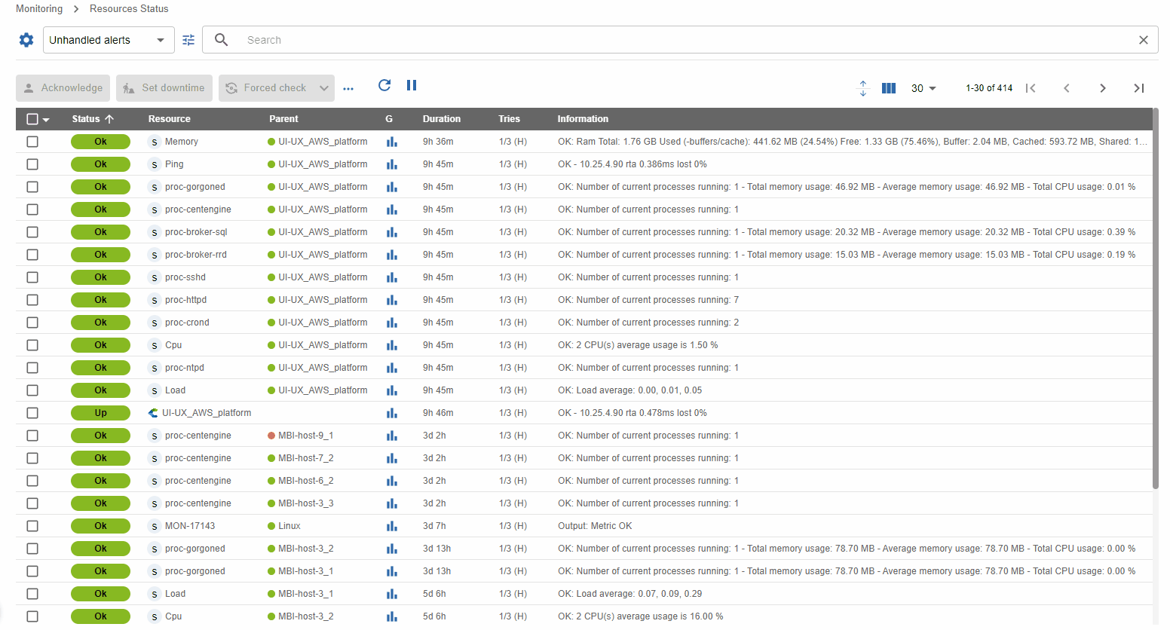Click the Forced check button
1170x630 pixels.
(267, 88)
